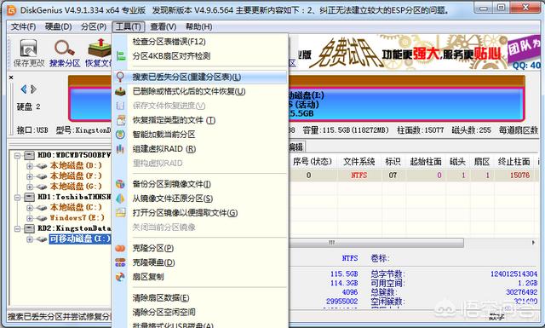Viewport: 545px width, 328px height.
Task: Click icon beside 组建虚拟RAID
Action: 120,149
